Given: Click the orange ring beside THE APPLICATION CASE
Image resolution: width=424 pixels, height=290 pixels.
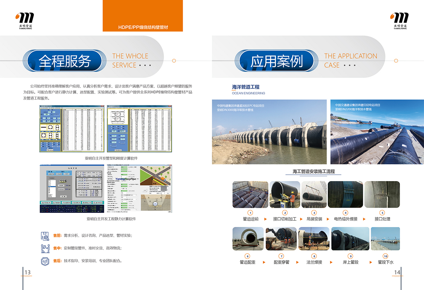Looking at the screenshot, I should (x=396, y=61).
